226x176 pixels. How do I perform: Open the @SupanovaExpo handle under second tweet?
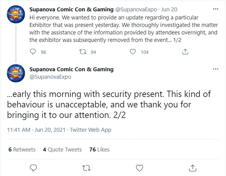point(50,77)
